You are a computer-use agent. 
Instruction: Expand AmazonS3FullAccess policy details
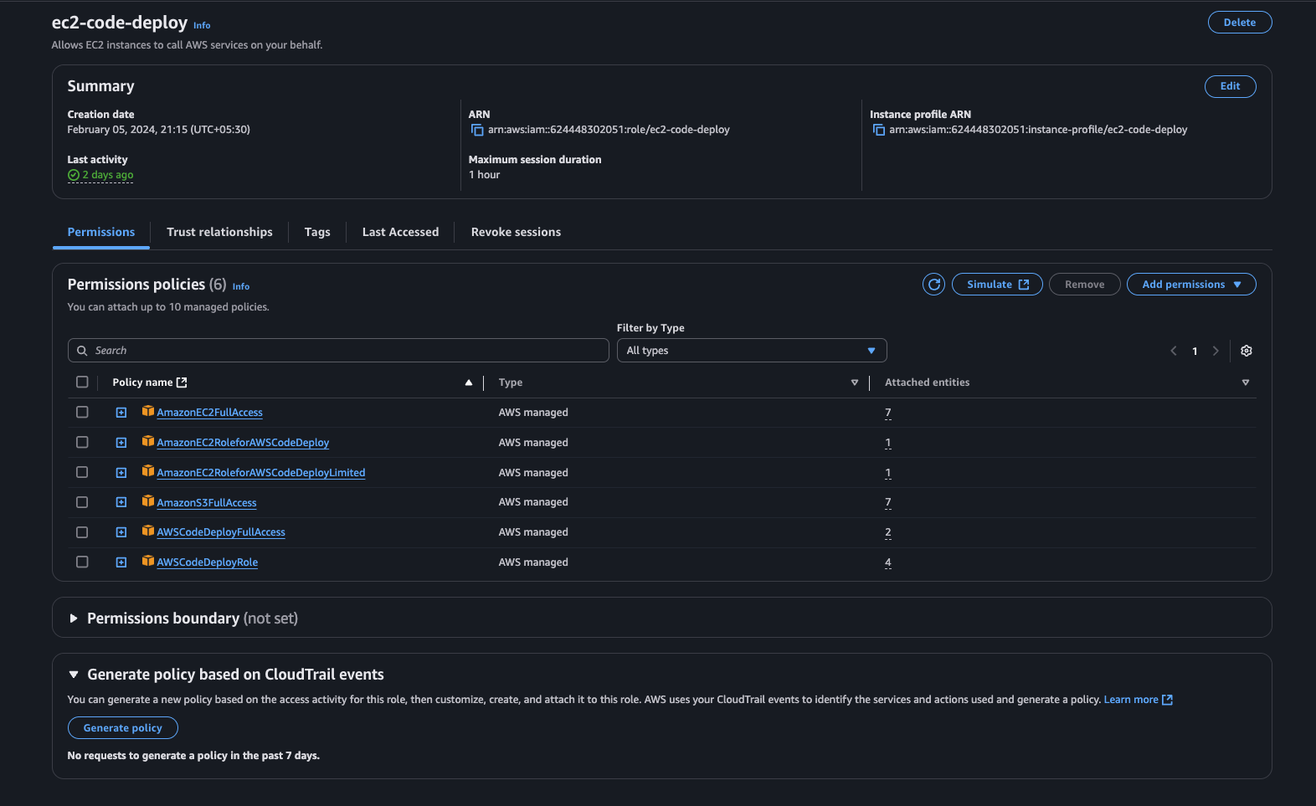(121, 502)
